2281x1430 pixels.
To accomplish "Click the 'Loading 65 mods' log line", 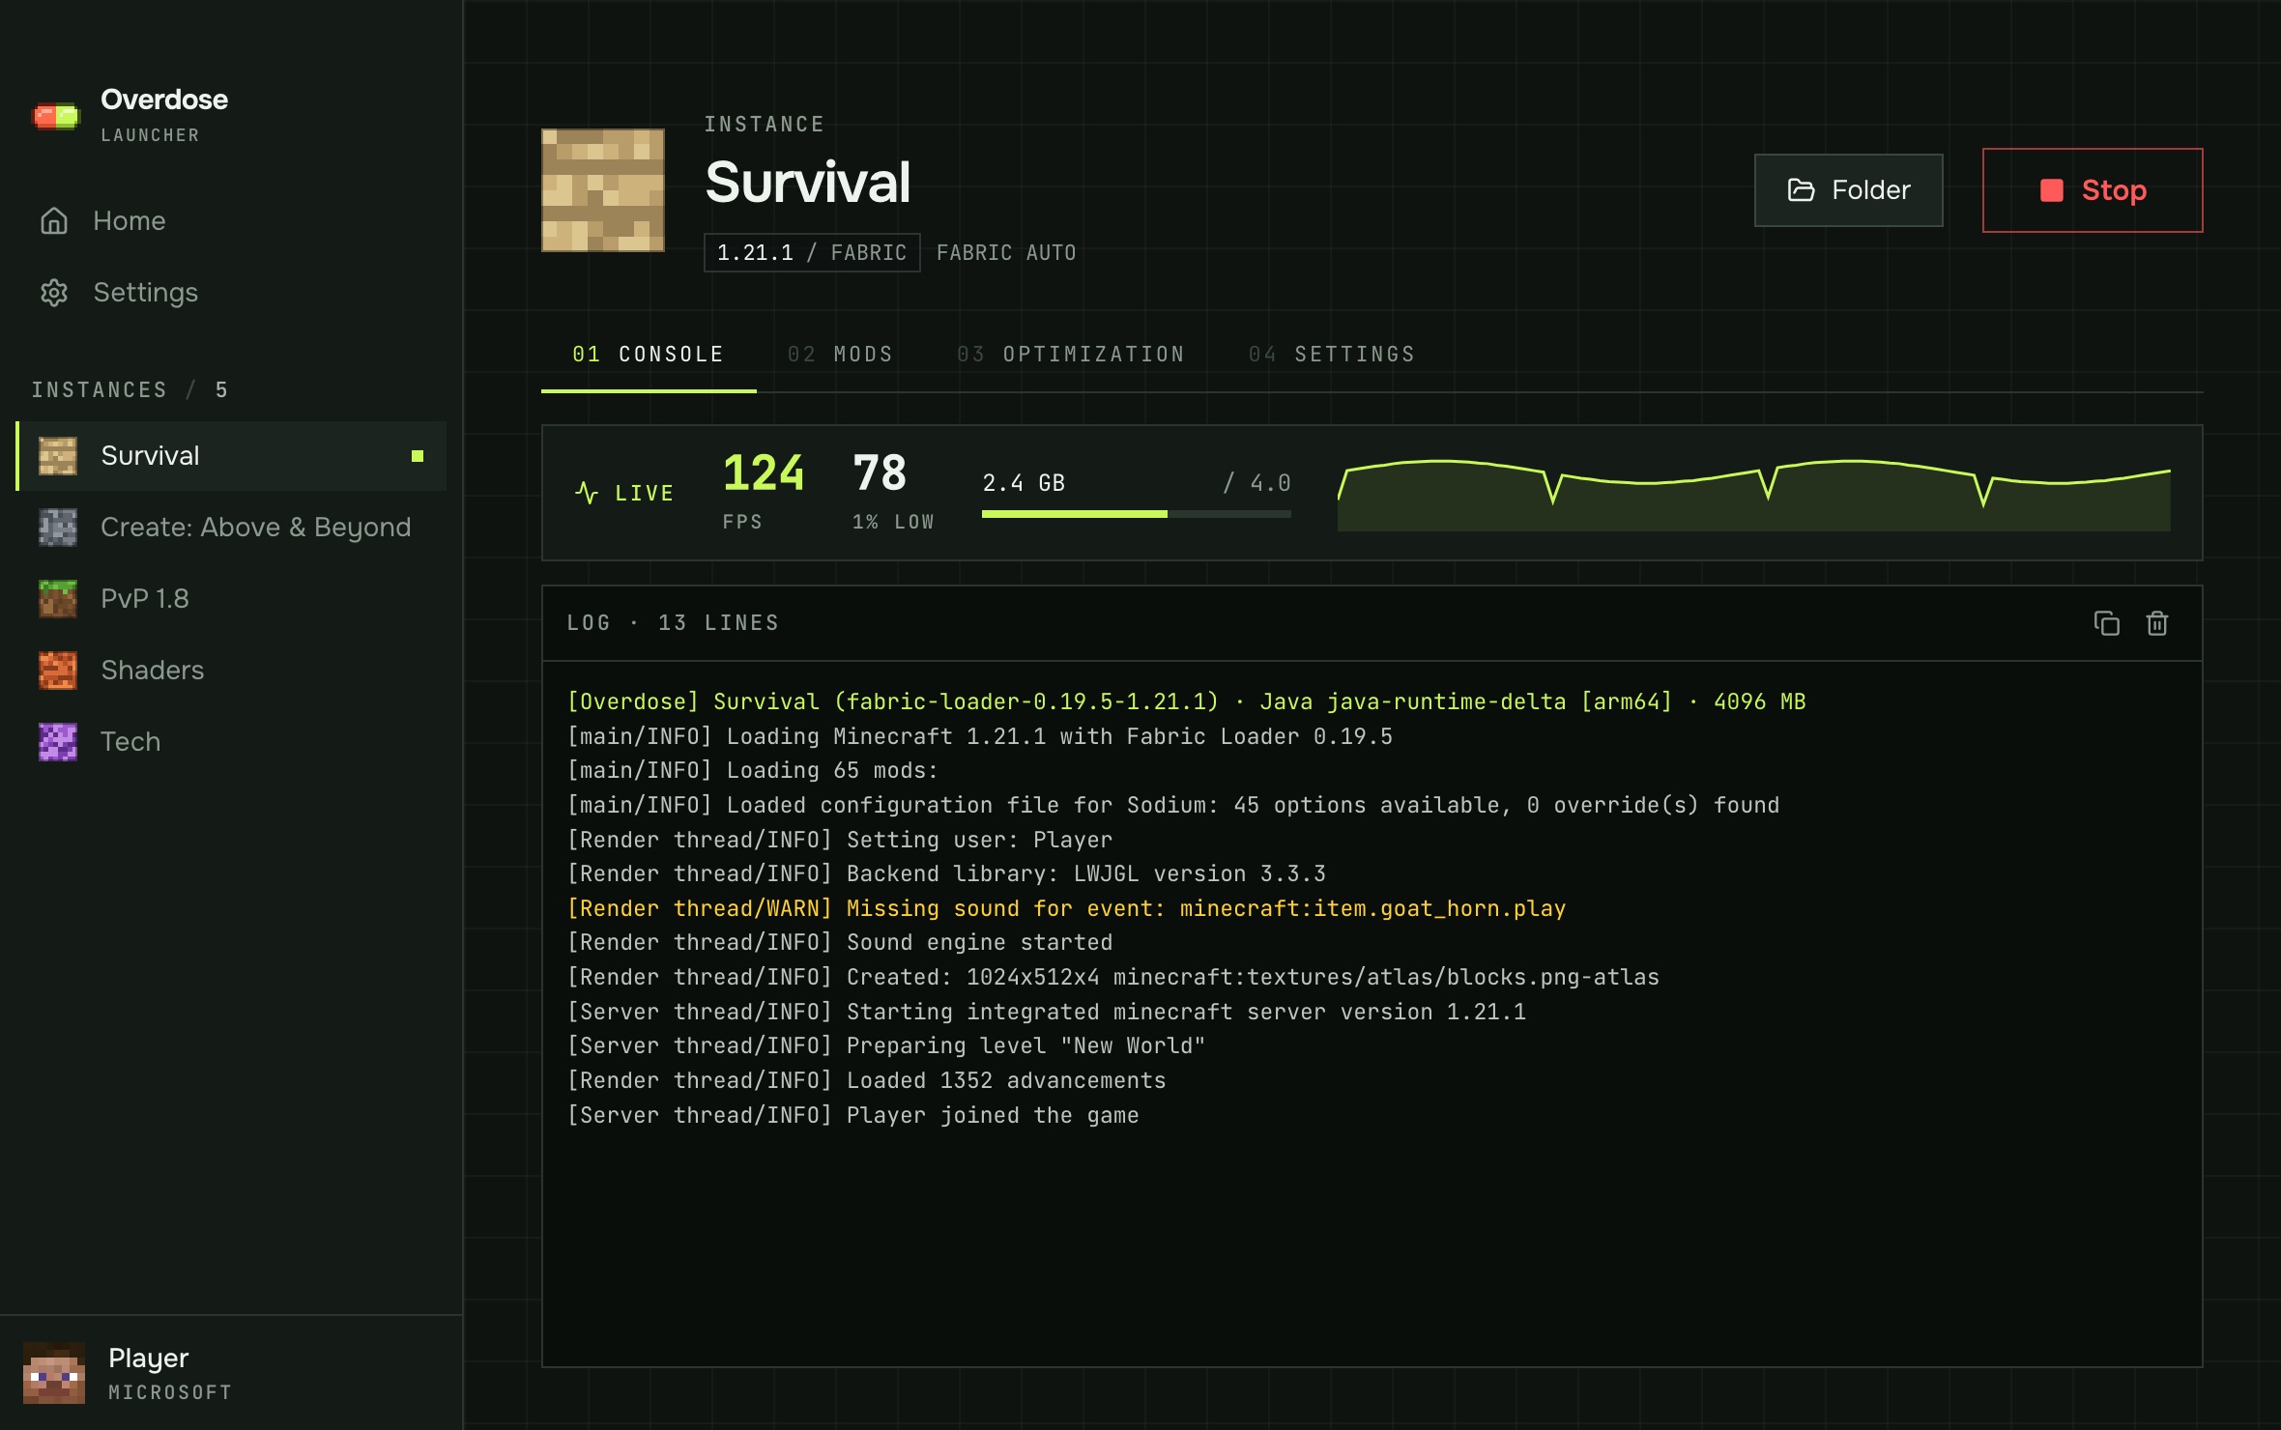I will pos(752,771).
